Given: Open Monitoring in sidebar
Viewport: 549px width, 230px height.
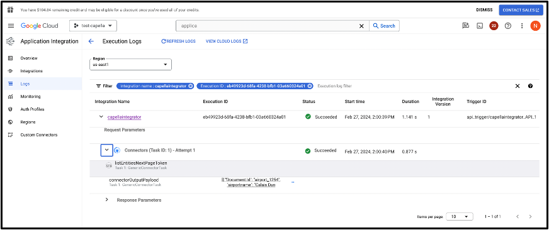Looking at the screenshot, I should (30, 97).
